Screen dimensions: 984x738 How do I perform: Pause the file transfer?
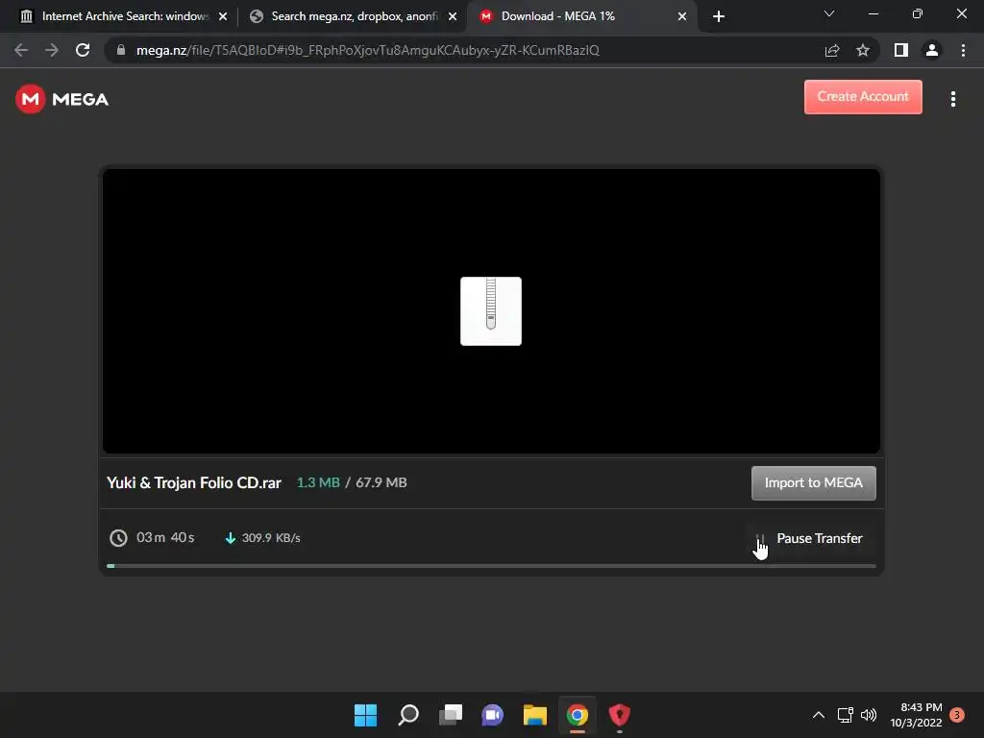coord(811,538)
